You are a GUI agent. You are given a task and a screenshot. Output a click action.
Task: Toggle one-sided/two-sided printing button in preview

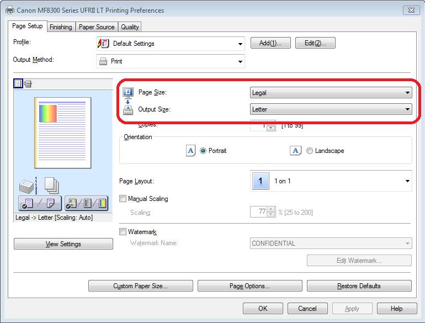coord(40,203)
